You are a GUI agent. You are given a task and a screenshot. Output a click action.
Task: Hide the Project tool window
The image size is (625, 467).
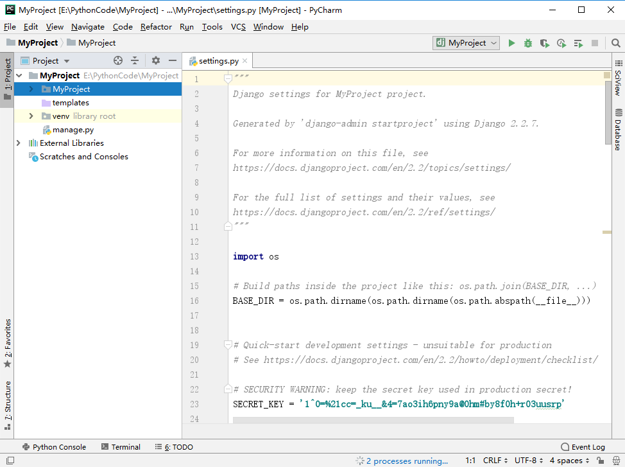click(173, 60)
